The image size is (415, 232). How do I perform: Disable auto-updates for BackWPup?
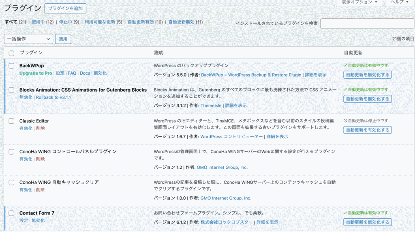(368, 75)
